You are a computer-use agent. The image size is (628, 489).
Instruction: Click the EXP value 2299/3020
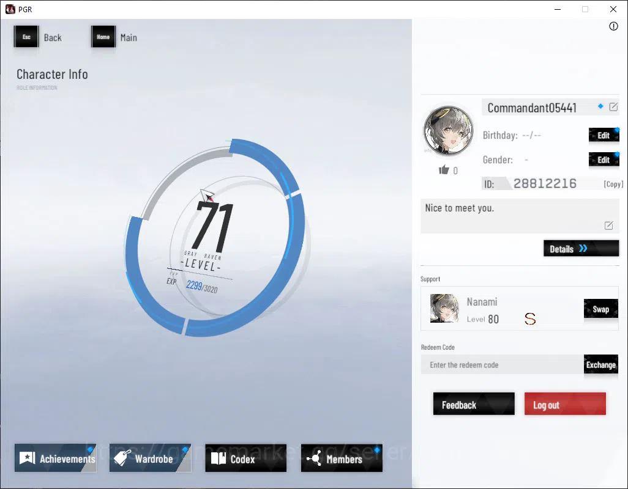(x=201, y=286)
